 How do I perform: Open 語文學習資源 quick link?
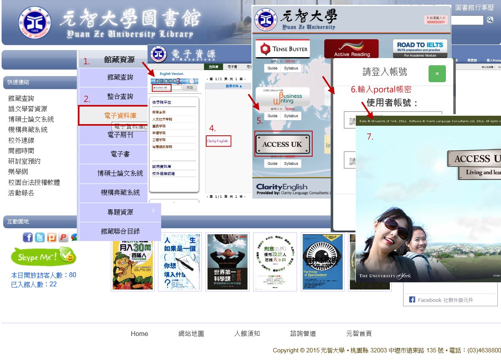pyautogui.click(x=28, y=109)
